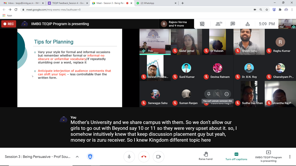This screenshot has width=296, height=166.
Task: Select Shesh Sahu's video tile
Action: 249,42
